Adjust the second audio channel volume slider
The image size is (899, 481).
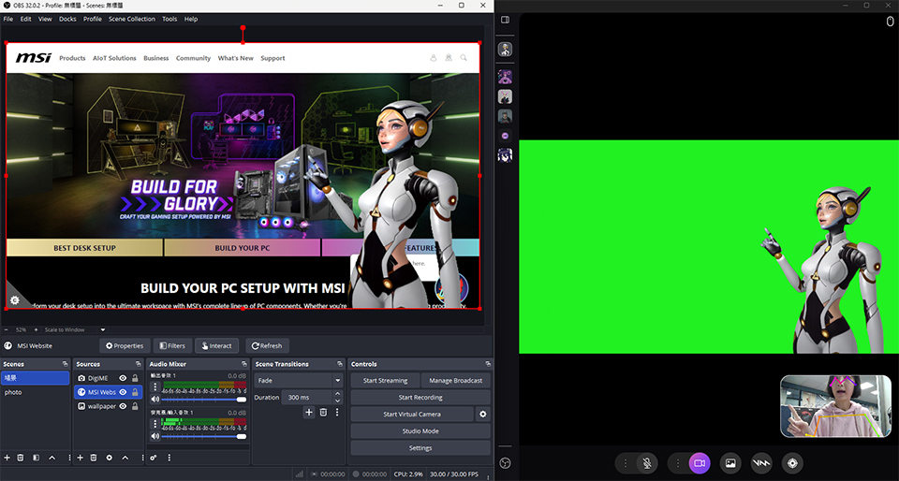click(203, 436)
